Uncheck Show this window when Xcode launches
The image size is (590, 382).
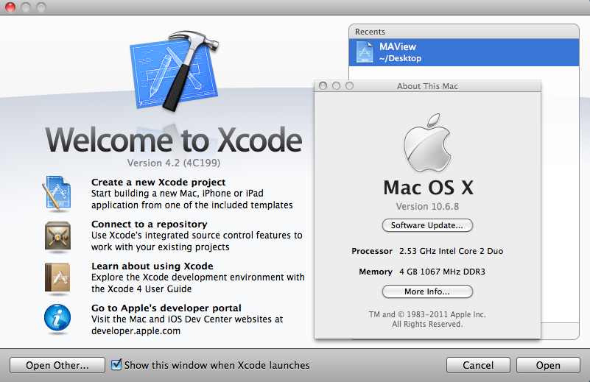(116, 364)
